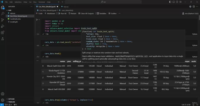Toggle the bottom panel layout
Screen dimensions: 200x106
(x=173, y=2)
